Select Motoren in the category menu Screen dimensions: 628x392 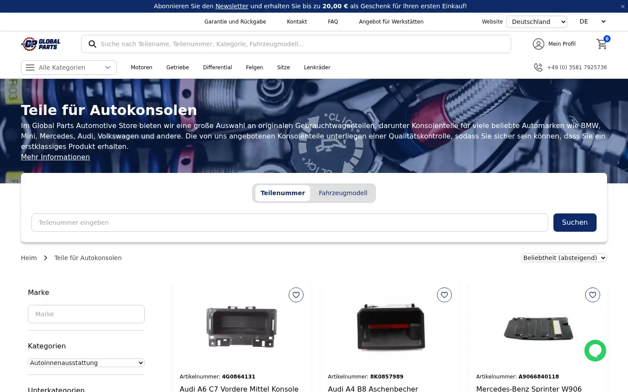click(141, 68)
